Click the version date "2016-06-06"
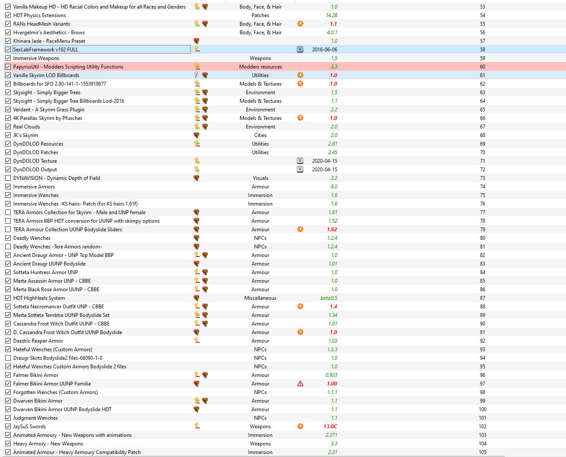This screenshot has height=457, width=566. point(325,49)
